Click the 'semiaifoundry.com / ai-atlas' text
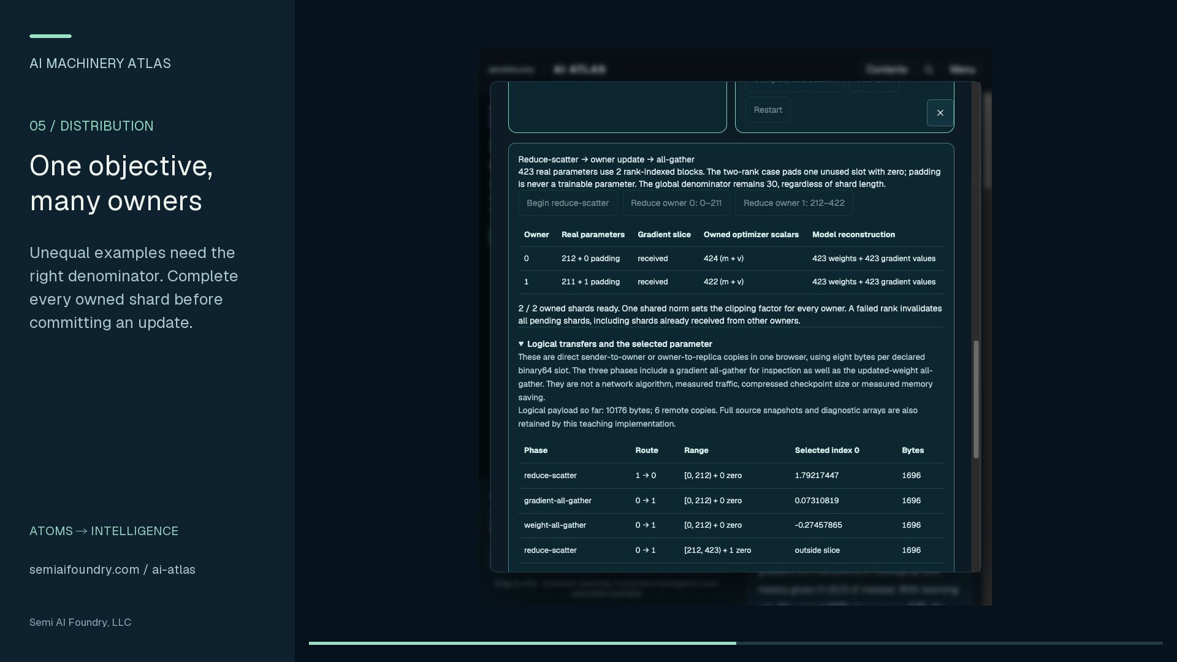 click(112, 569)
